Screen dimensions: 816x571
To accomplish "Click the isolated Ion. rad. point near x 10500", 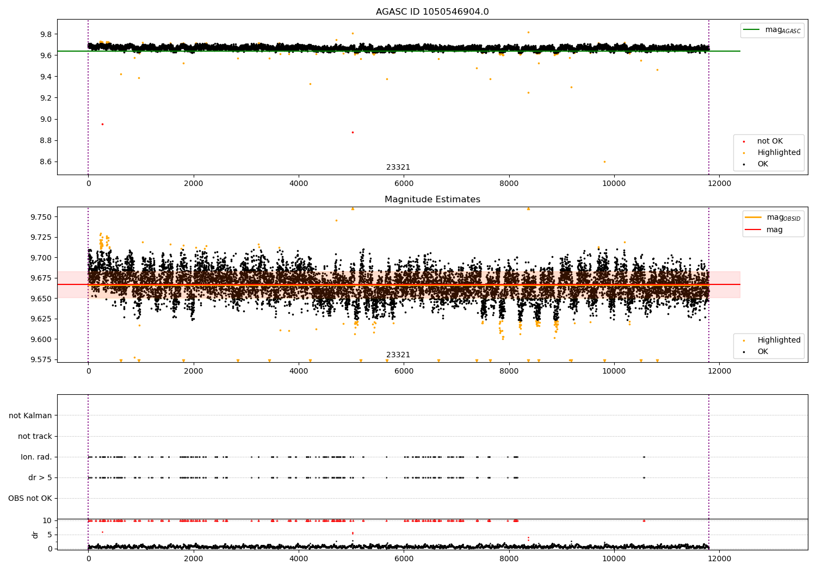I will 644,457.
